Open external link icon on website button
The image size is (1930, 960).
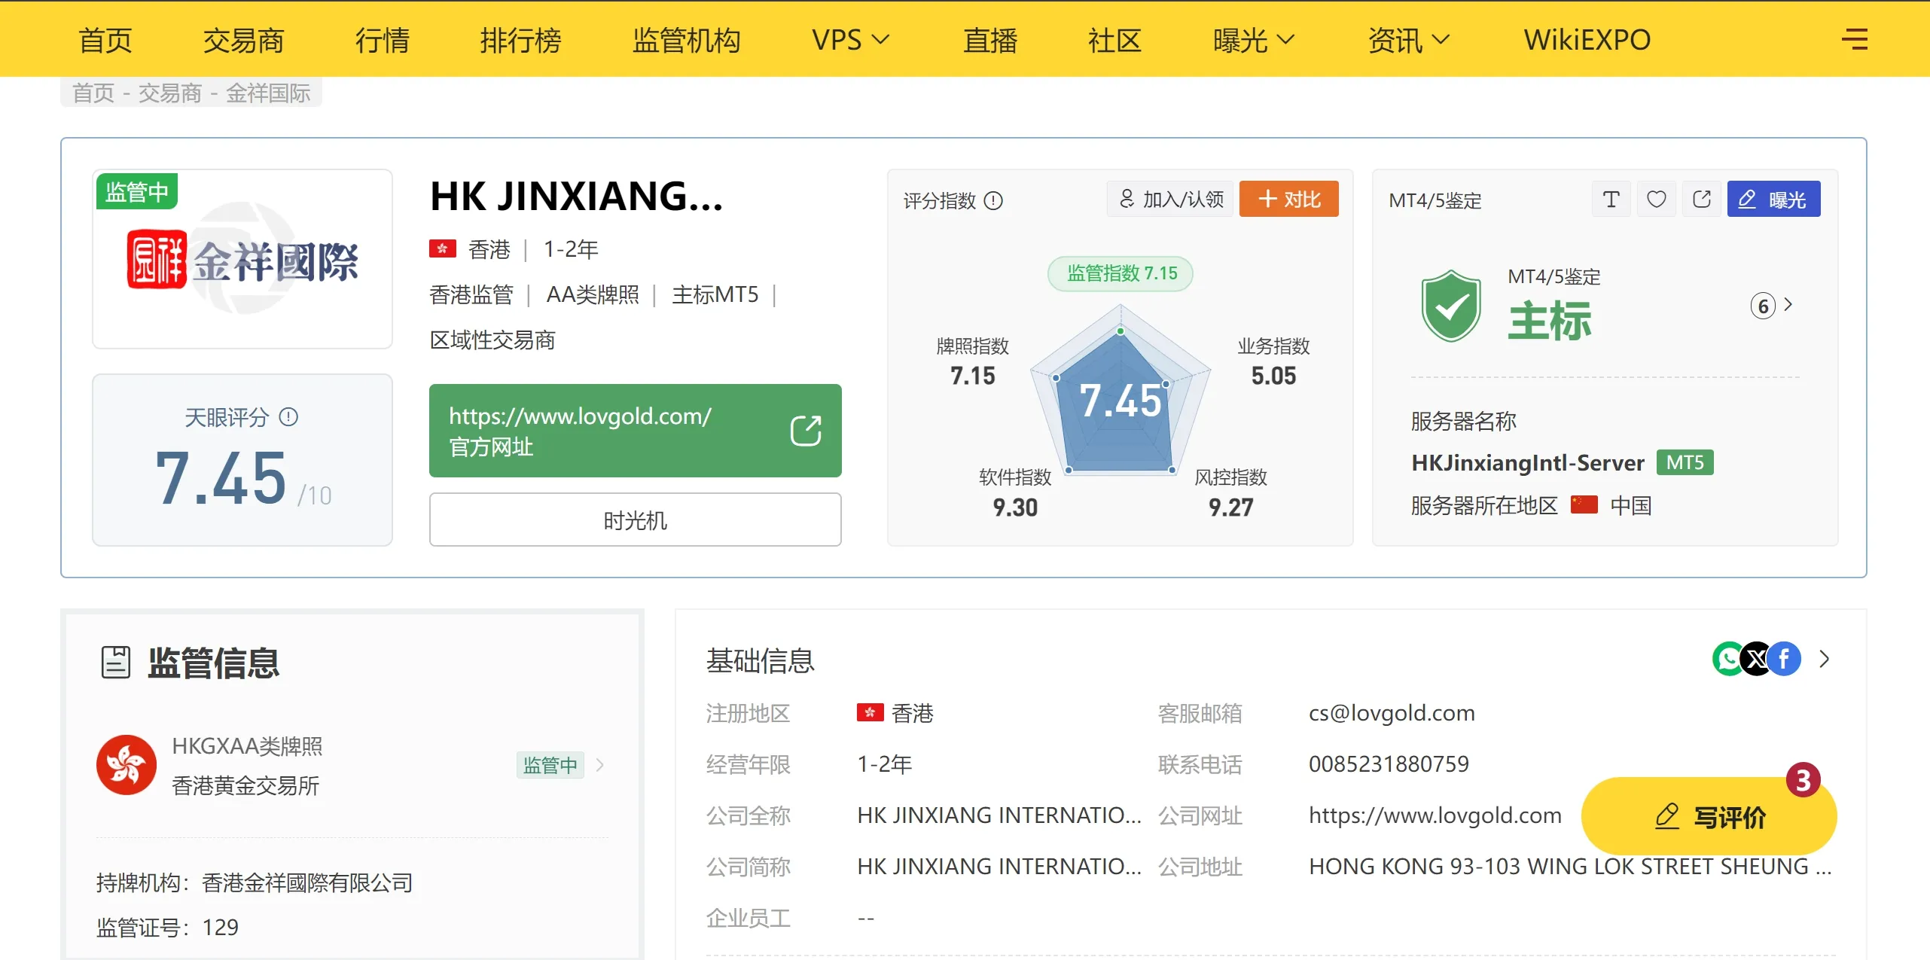(805, 431)
